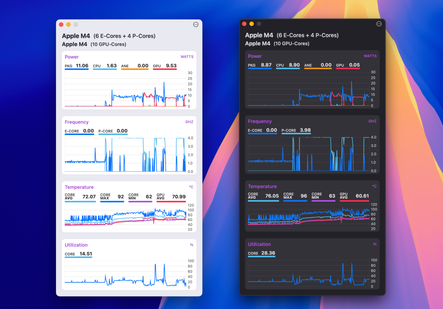Image resolution: width=443 pixels, height=309 pixels.
Task: Click the Frequency graph in dark window
Action: click(x=308, y=154)
